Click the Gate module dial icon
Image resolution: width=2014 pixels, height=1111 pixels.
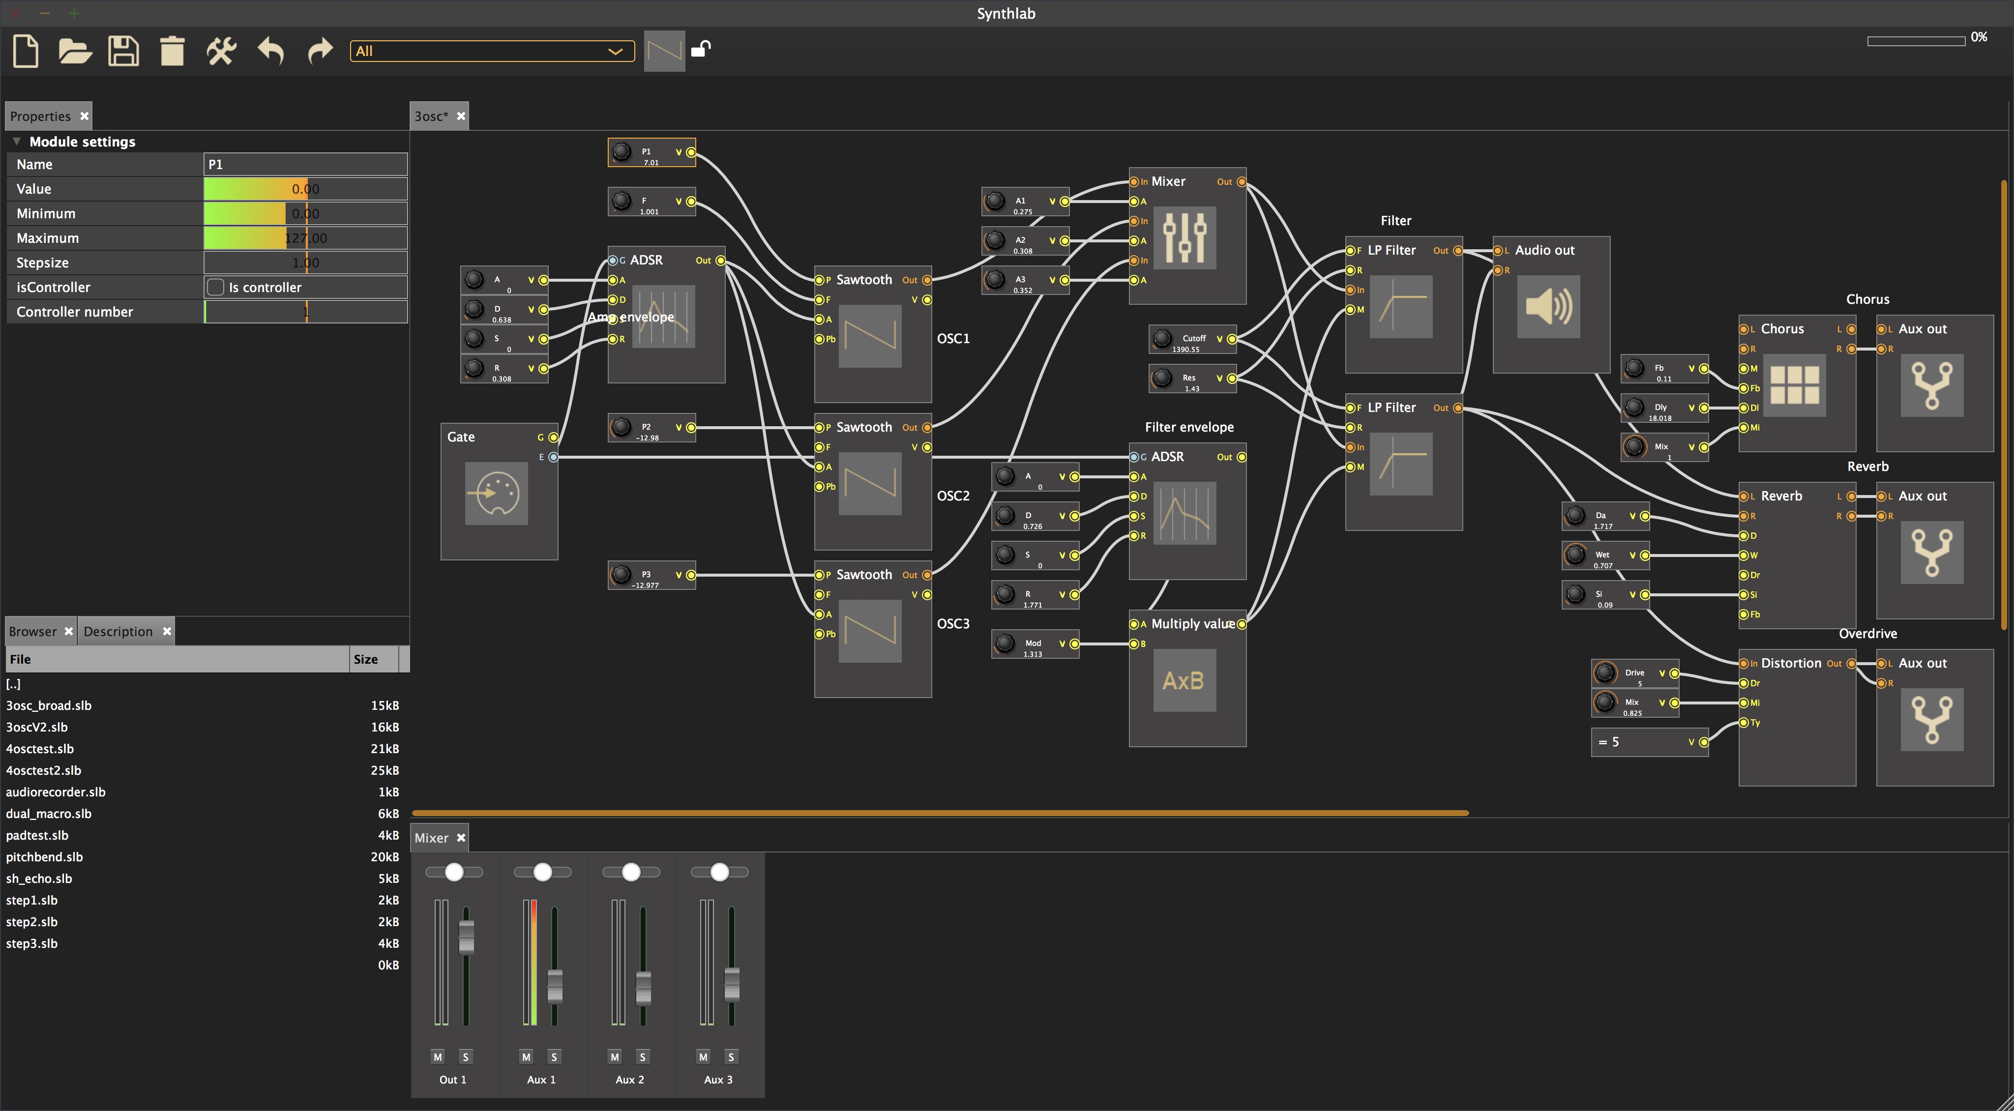point(497,497)
